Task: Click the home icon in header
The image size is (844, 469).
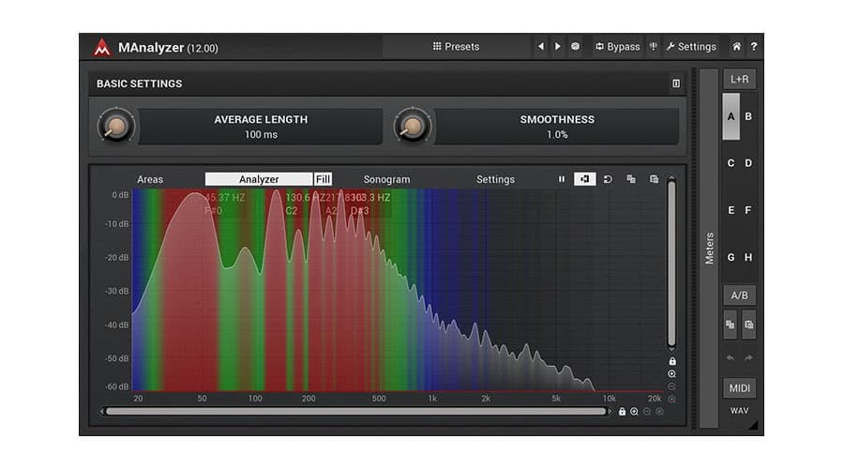Action: click(736, 46)
